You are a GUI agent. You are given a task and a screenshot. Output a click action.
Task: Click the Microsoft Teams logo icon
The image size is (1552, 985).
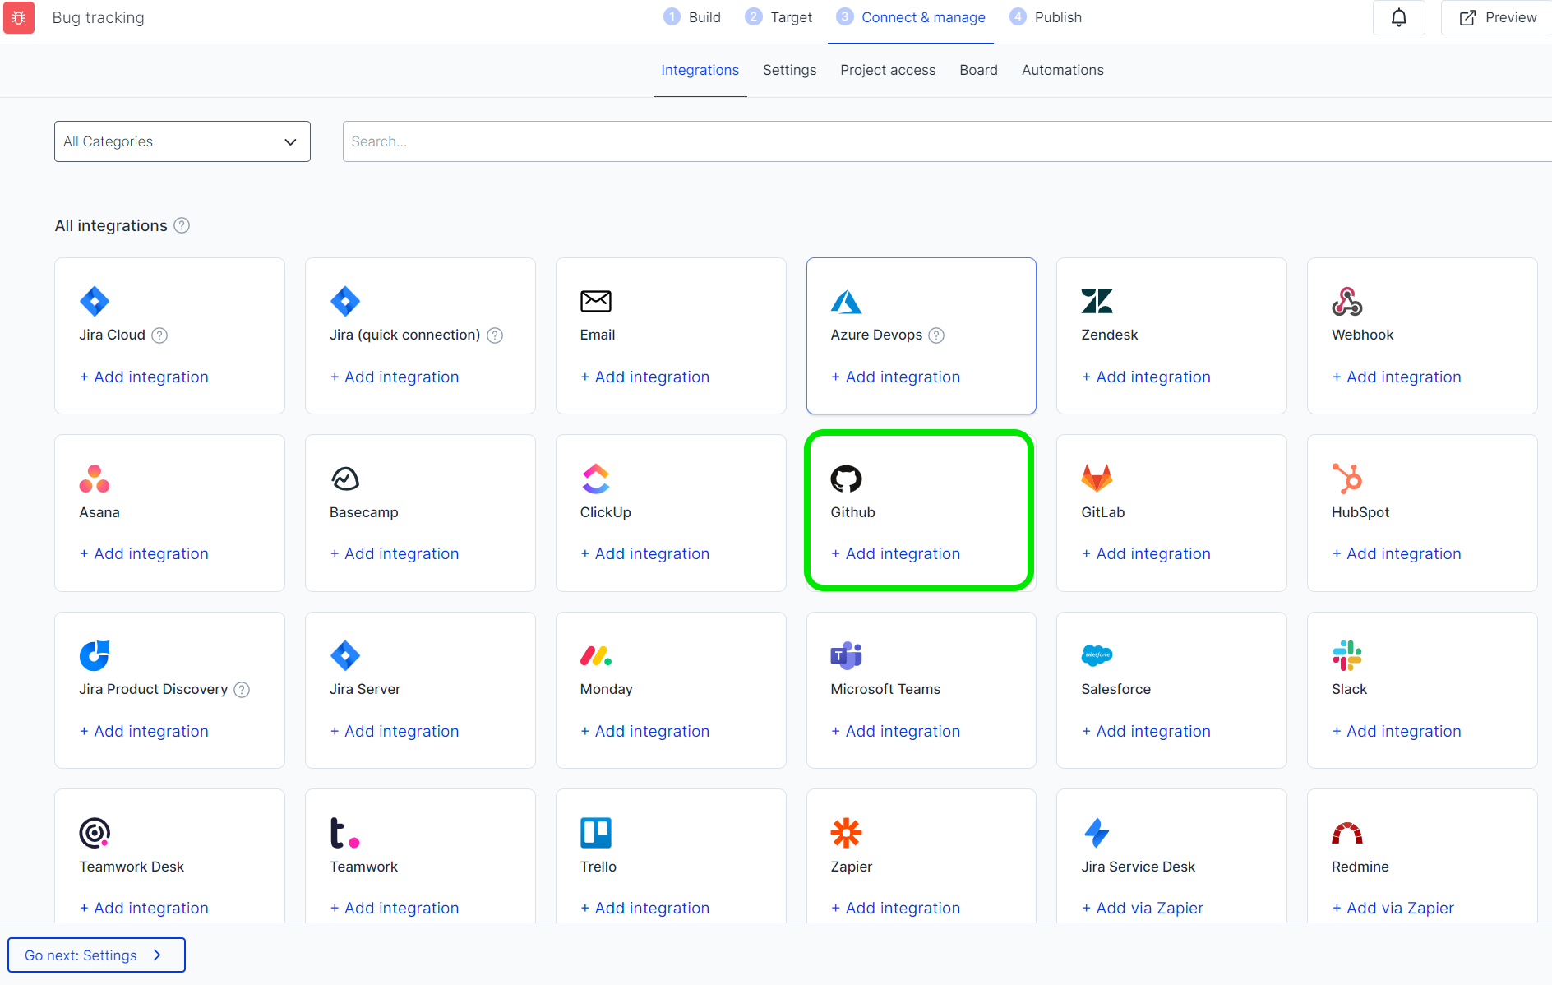846,655
